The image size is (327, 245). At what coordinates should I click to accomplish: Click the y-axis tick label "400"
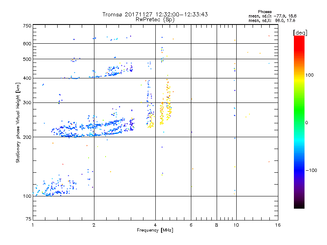pos(27,78)
